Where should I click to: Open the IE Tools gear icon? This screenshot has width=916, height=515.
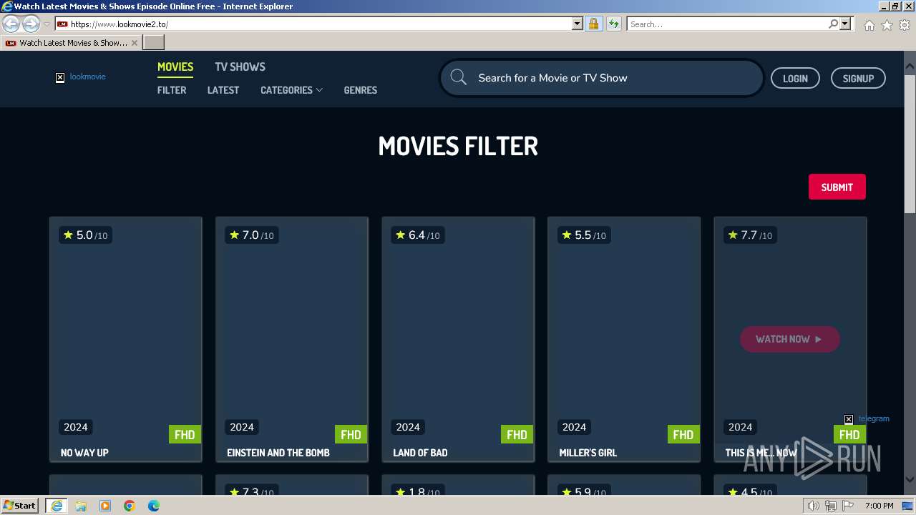tap(905, 25)
